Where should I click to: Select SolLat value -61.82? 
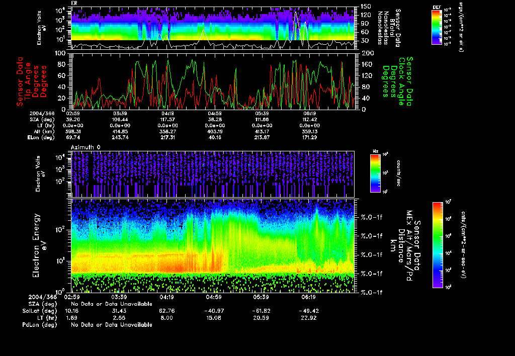(261, 311)
